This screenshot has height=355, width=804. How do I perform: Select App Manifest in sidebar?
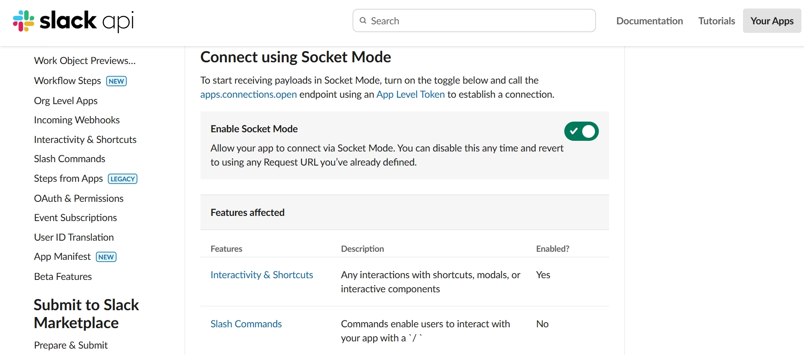62,256
